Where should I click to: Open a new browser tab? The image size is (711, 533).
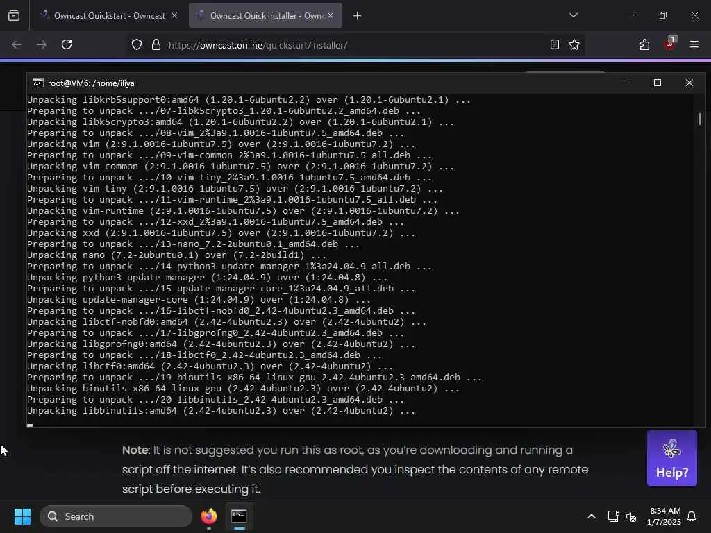(358, 16)
